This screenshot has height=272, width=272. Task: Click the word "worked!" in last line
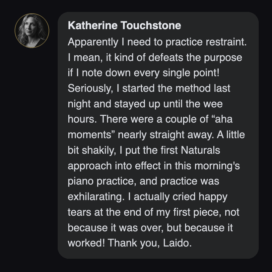86,243
